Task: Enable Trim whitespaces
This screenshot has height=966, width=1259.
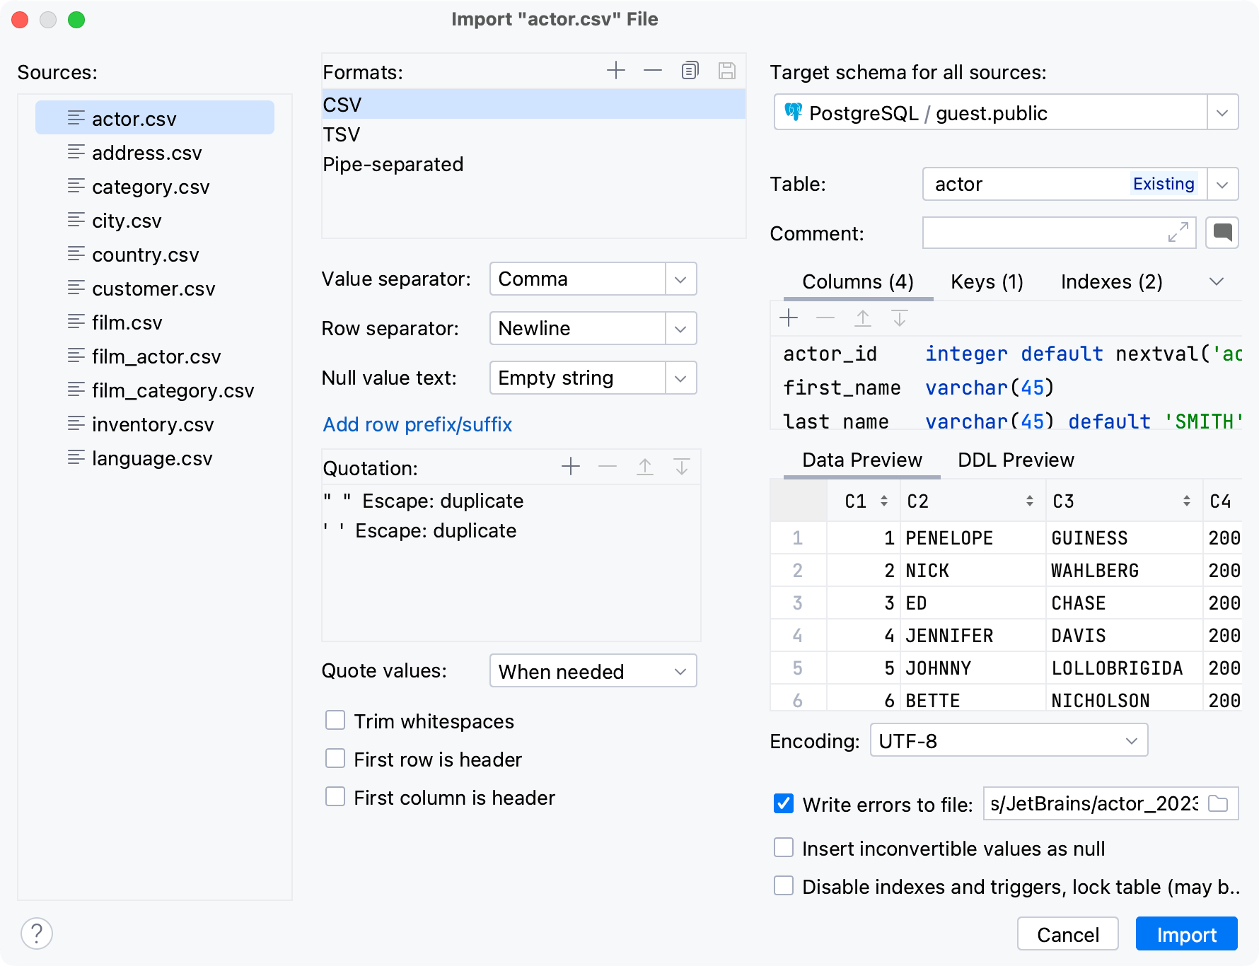Action: click(x=335, y=721)
